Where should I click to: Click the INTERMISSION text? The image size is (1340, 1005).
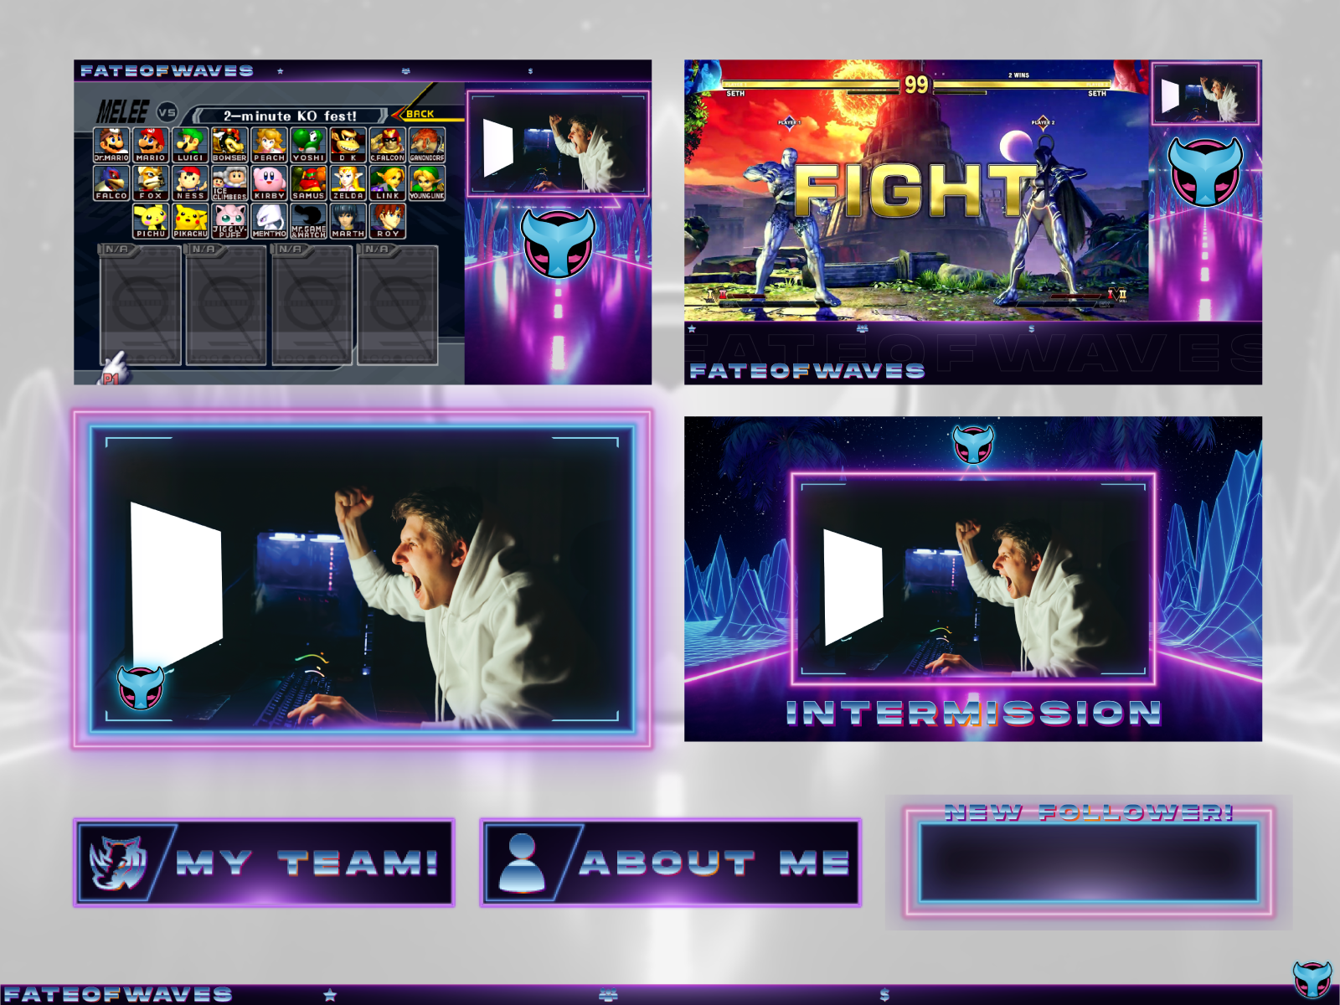click(973, 713)
